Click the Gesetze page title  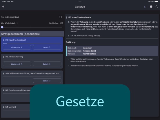(x=80, y=7)
